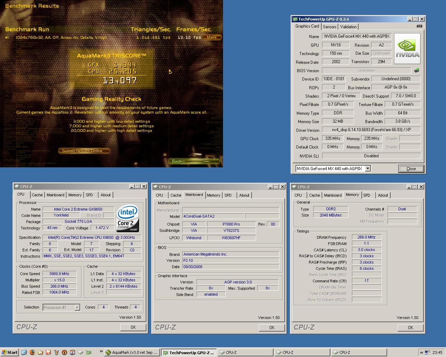Expand the quick launch overflow chevron
Viewport: 446px width, 357px height.
point(101,352)
